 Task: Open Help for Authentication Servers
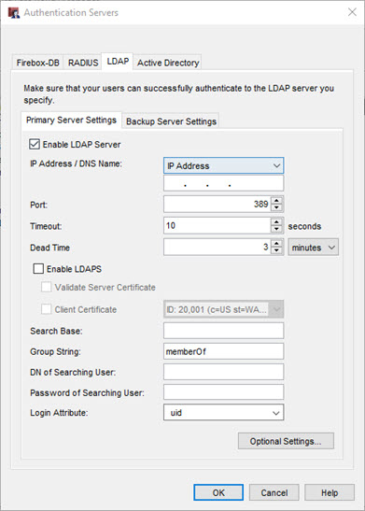(x=330, y=492)
